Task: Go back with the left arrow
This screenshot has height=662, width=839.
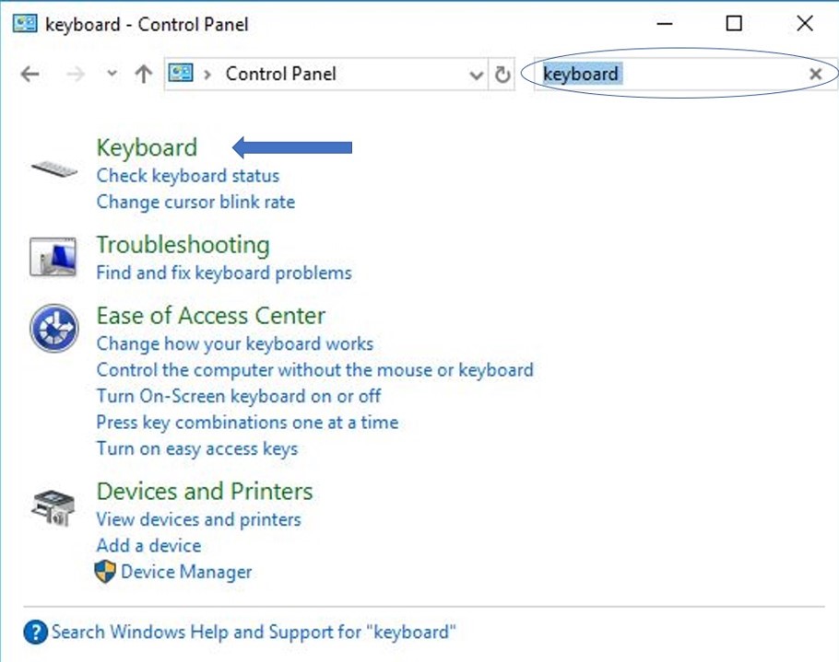Action: (x=30, y=75)
